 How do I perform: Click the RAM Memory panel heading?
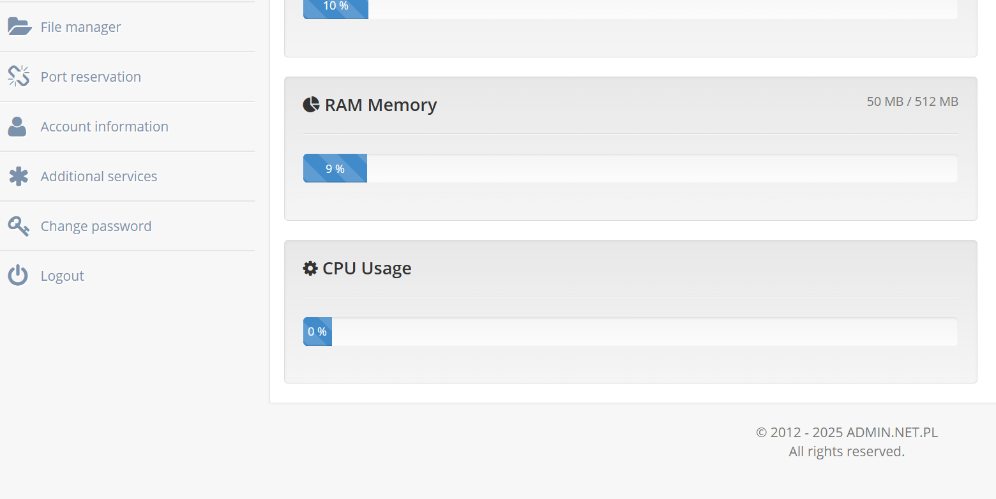coord(381,105)
